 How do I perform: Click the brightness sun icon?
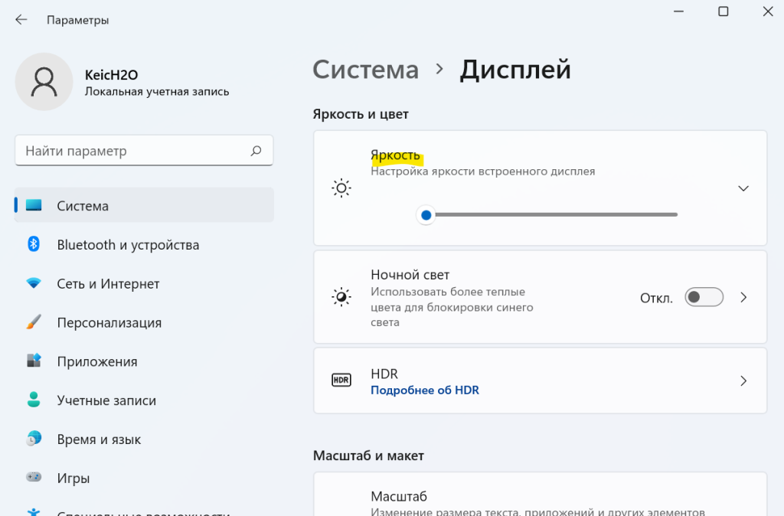pos(341,188)
